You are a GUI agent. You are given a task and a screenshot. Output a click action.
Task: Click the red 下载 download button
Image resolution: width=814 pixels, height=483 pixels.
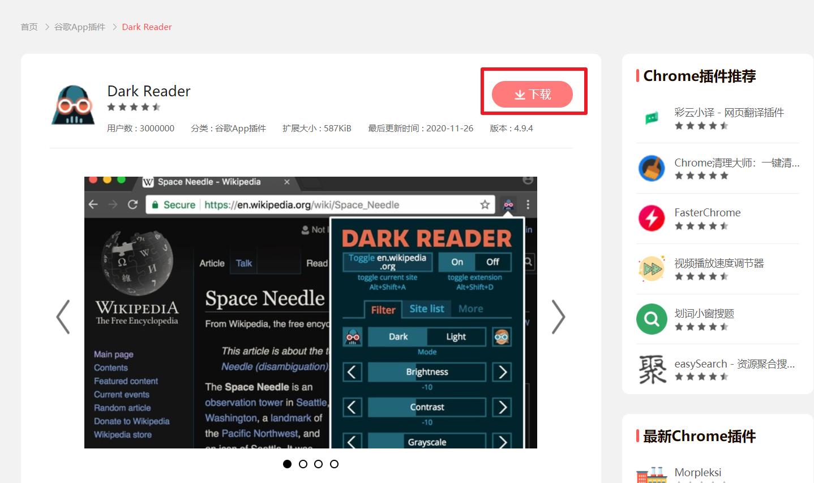pos(532,94)
